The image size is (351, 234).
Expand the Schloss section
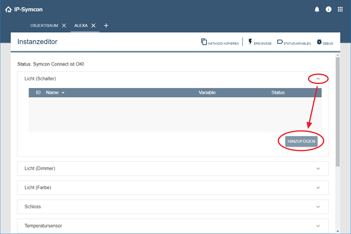click(318, 207)
